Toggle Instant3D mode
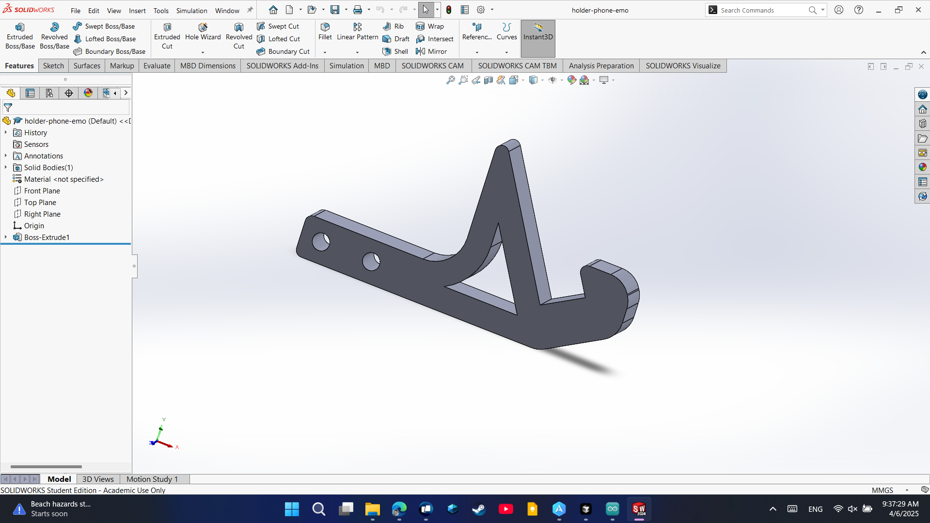The width and height of the screenshot is (930, 523). (x=538, y=38)
